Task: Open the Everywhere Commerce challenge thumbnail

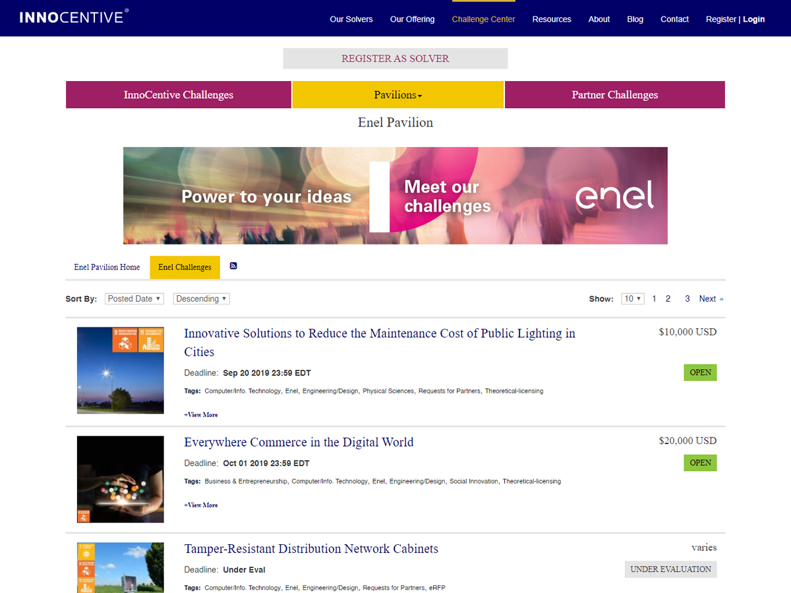Action: coord(120,479)
